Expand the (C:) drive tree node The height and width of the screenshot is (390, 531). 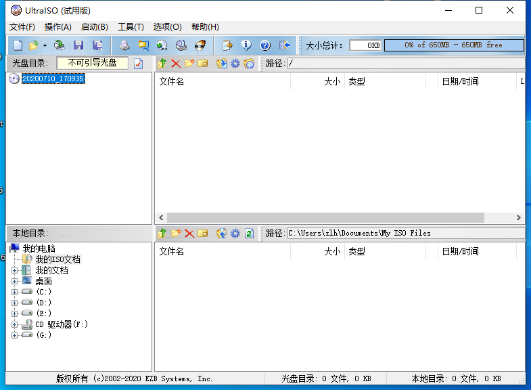(x=14, y=292)
